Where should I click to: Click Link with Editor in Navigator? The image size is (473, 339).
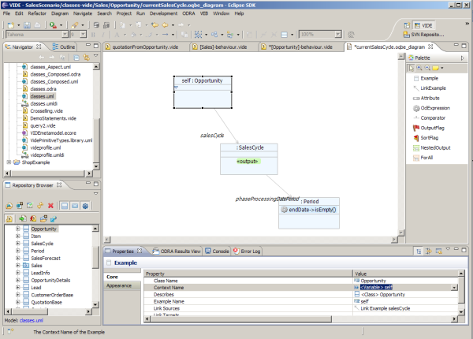tap(87, 58)
